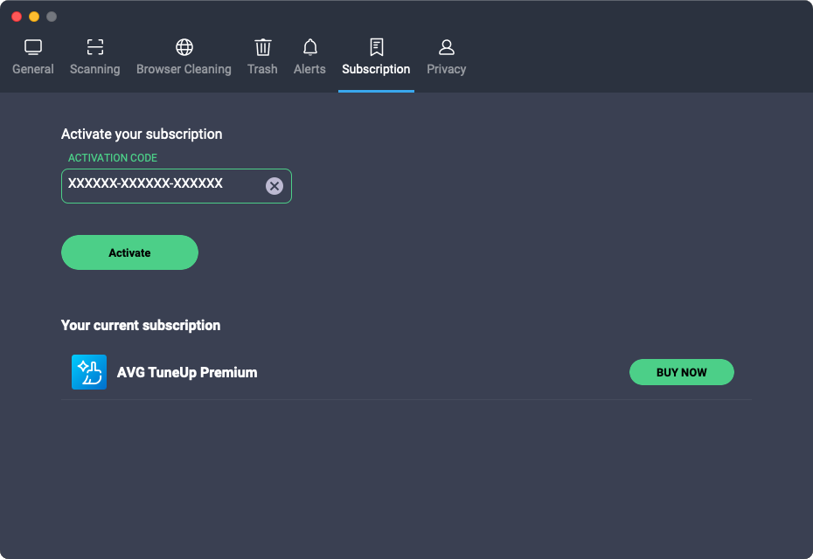Select the Alerts bell icon

click(310, 47)
